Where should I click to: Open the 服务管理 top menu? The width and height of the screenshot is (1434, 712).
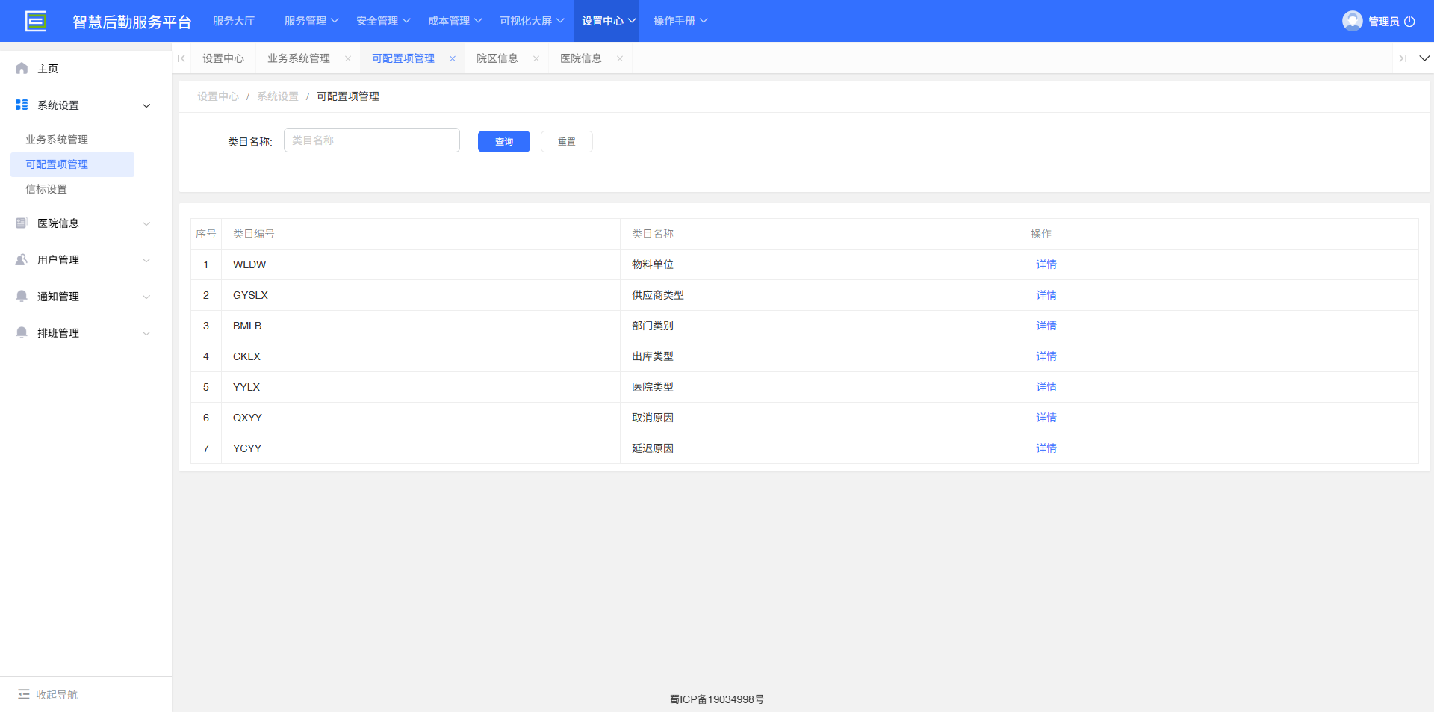tap(311, 21)
